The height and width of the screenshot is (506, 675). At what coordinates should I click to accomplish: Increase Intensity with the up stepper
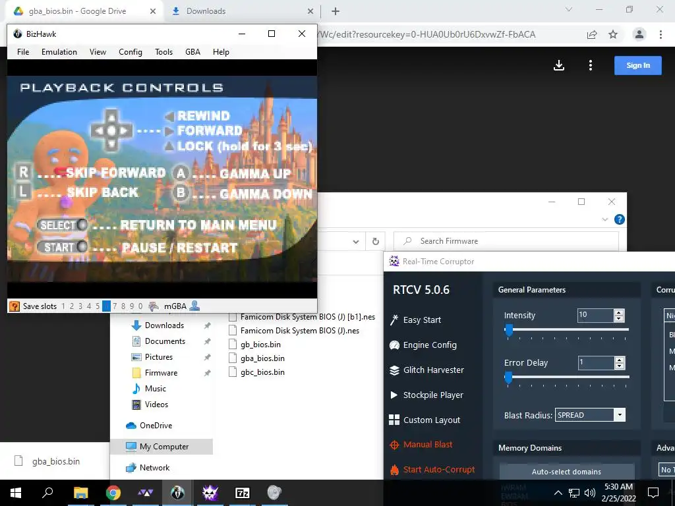pyautogui.click(x=619, y=312)
